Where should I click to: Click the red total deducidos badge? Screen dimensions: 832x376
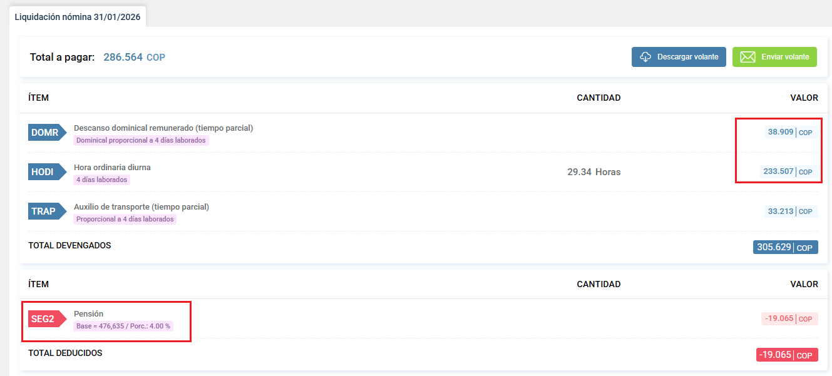786,355
